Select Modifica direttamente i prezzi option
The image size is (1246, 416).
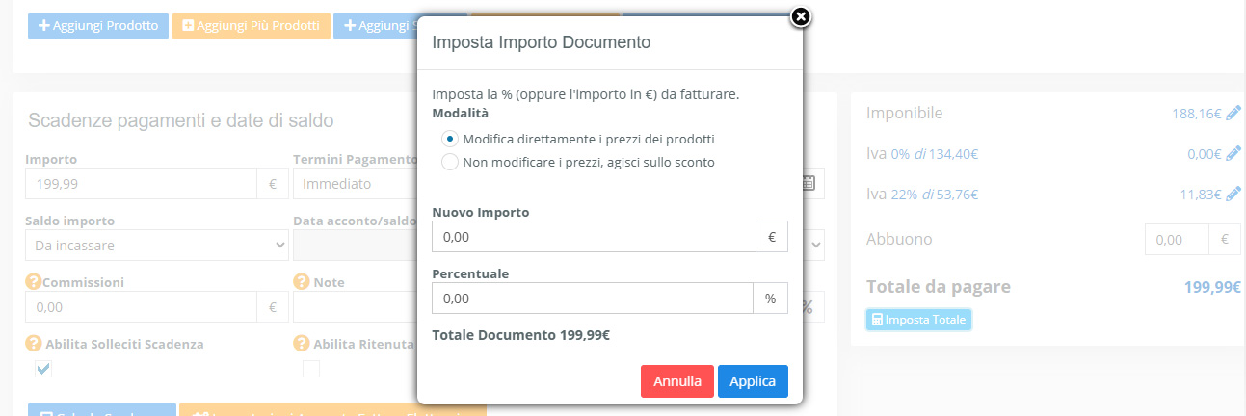pos(449,139)
